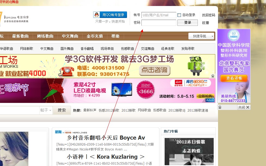266x166 pixels.
Task: Open hot search 网络歌曲 link
Action: point(144,110)
